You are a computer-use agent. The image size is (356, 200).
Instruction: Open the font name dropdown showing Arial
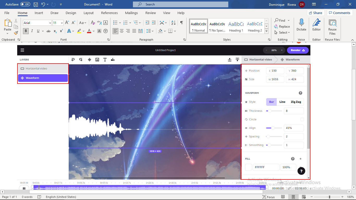50,23
